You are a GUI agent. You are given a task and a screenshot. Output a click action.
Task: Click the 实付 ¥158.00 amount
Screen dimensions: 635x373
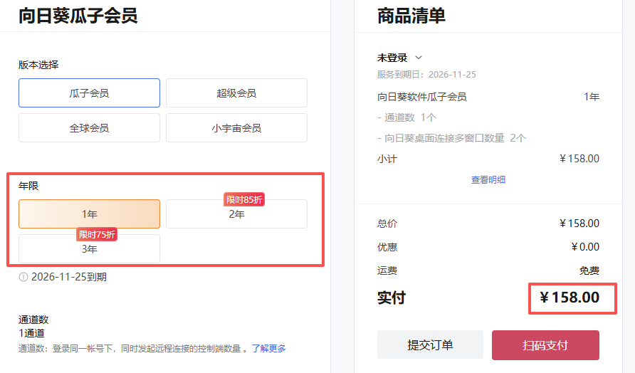570,298
